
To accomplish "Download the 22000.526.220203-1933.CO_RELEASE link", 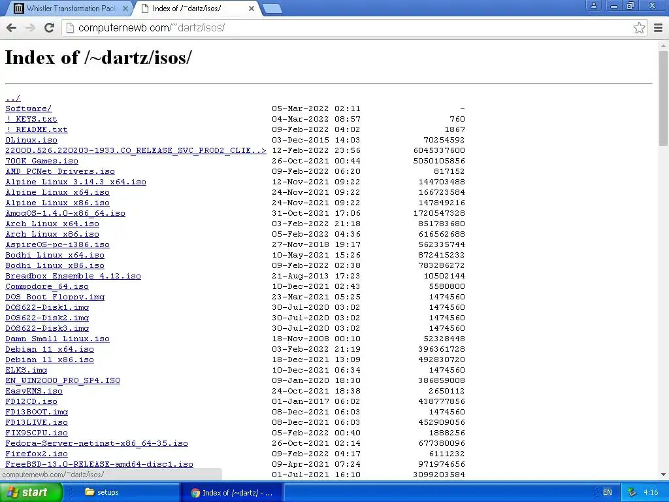I will tap(136, 150).
